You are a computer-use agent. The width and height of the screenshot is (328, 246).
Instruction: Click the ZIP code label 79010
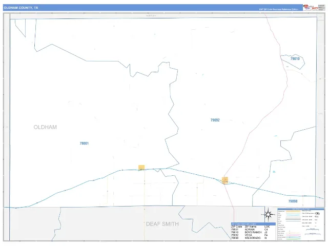(295, 58)
